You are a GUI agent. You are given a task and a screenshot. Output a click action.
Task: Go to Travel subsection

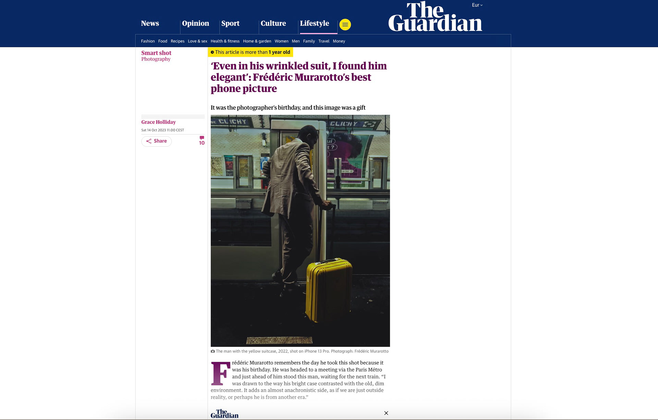pos(324,41)
